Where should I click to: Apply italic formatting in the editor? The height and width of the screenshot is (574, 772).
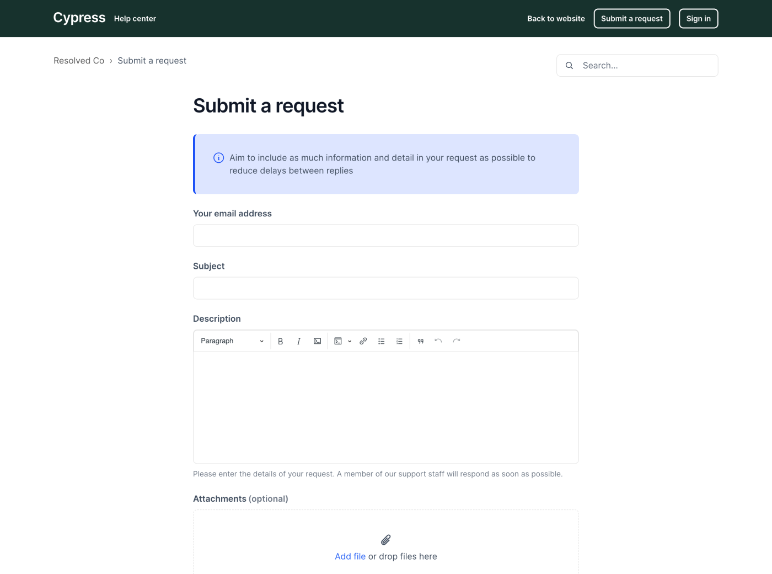[299, 341]
